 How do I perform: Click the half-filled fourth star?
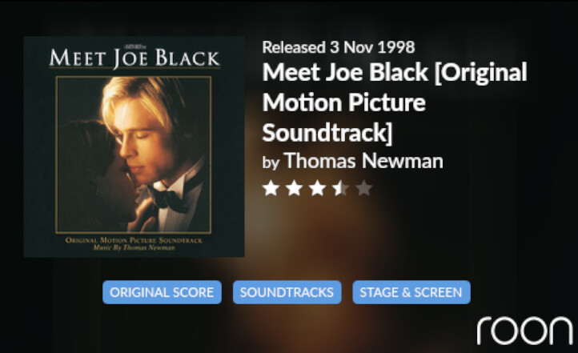tap(341, 189)
